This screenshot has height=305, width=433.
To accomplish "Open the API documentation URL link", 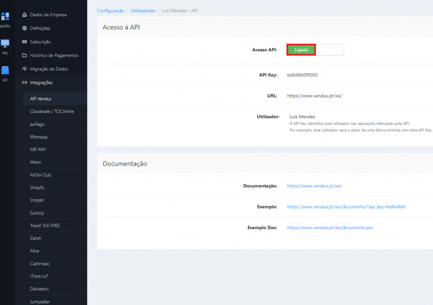I will click(315, 185).
